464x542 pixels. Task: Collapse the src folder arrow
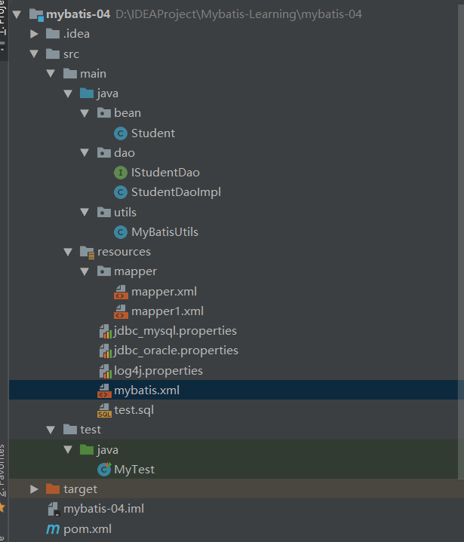pyautogui.click(x=34, y=54)
